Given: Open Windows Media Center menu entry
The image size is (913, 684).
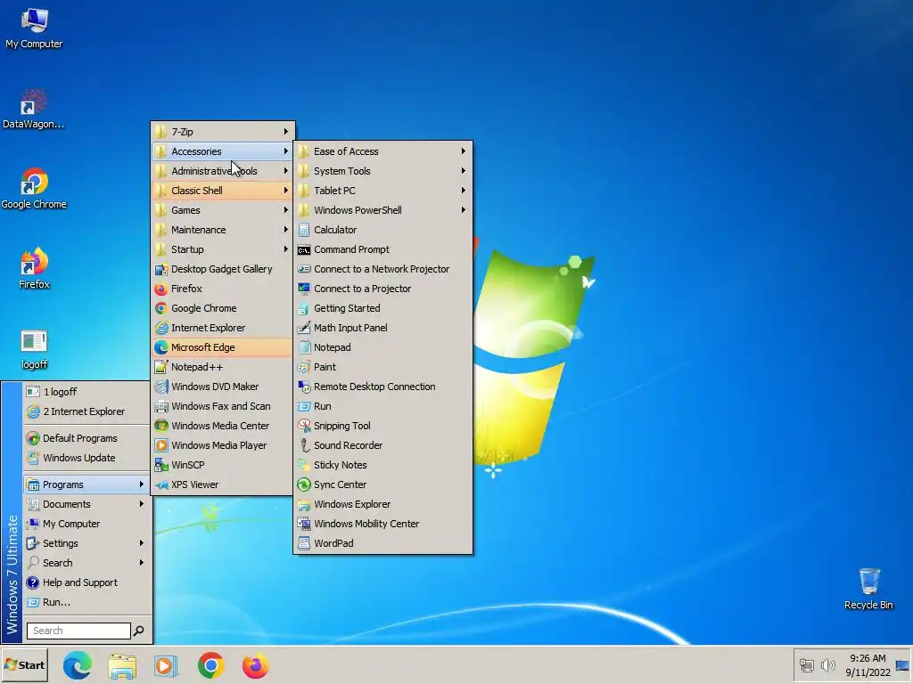Looking at the screenshot, I should pyautogui.click(x=222, y=426).
